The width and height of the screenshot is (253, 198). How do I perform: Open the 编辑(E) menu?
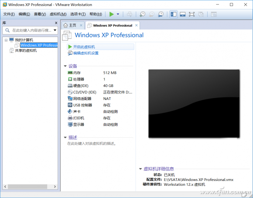pyautogui.click(x=24, y=14)
